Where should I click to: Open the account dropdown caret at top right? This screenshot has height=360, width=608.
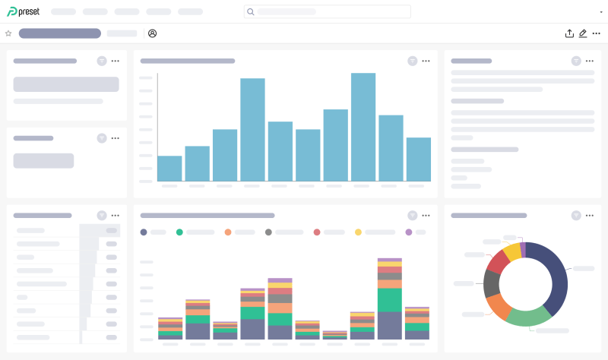(601, 12)
